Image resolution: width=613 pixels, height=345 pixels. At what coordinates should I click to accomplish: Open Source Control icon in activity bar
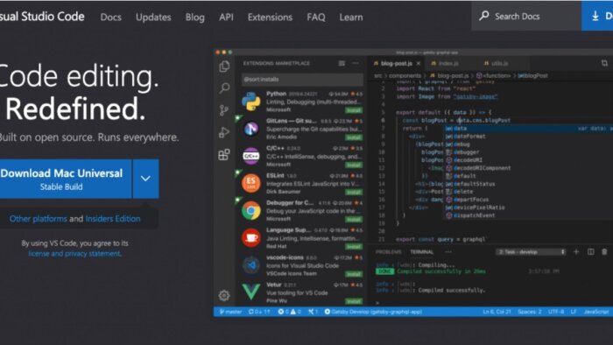tap(224, 110)
